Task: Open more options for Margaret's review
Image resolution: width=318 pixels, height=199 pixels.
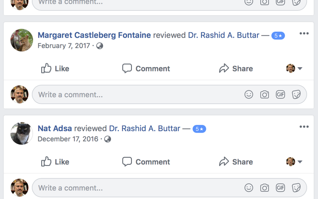Action: [304, 34]
